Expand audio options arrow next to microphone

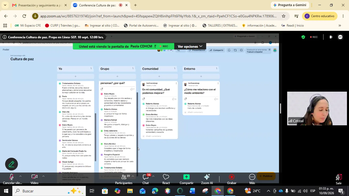coord(20,176)
